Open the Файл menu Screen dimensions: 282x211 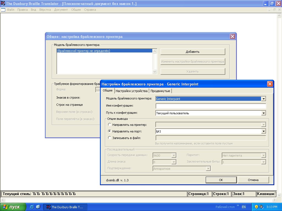[10, 10]
